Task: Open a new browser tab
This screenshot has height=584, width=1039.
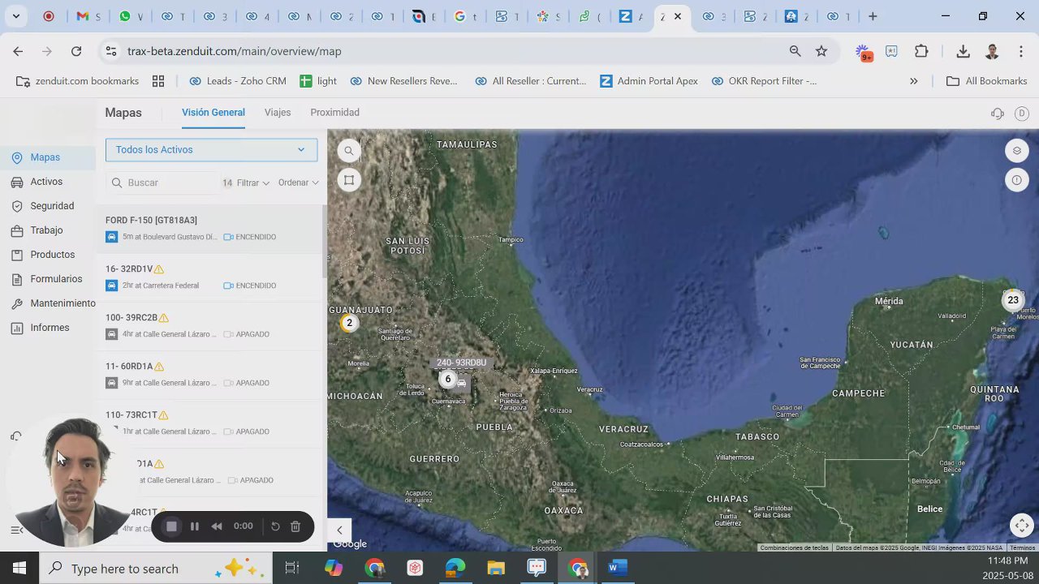Action: coord(873,16)
